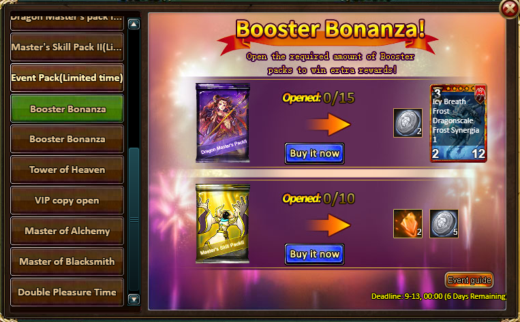Viewport: 520px width, 322px height.
Task: Close the event window with red X
Action: [509, 10]
